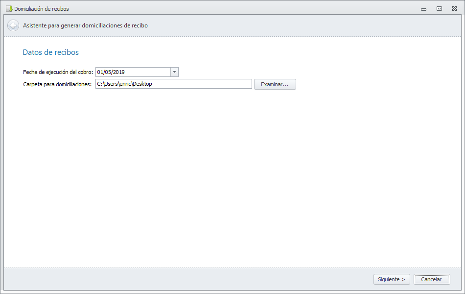
Task: Click the label Carpeta para domiciliaciones
Action: (x=57, y=84)
